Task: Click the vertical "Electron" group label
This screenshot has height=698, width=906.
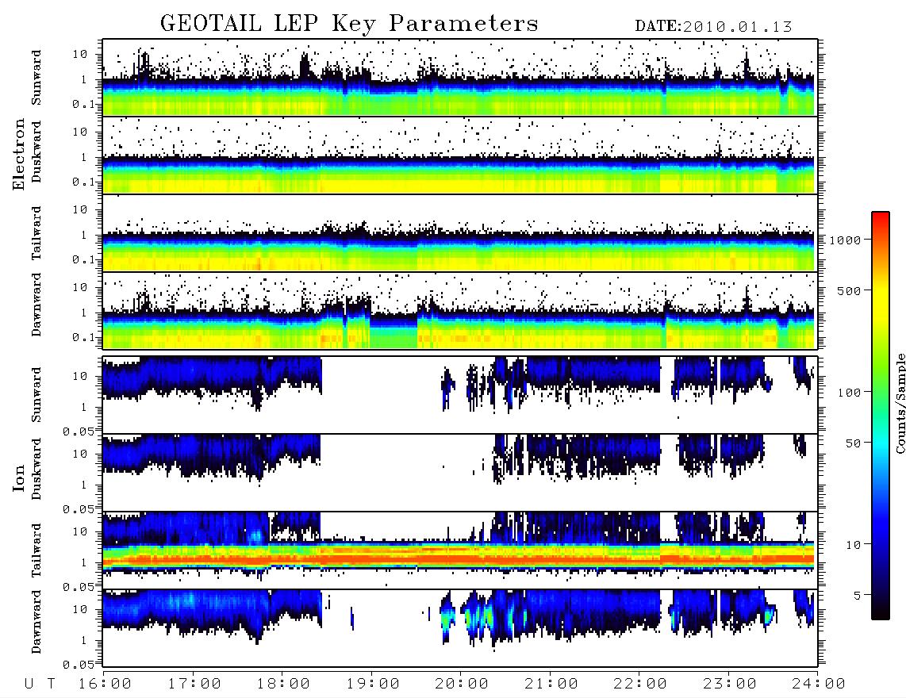Action: [x=19, y=154]
